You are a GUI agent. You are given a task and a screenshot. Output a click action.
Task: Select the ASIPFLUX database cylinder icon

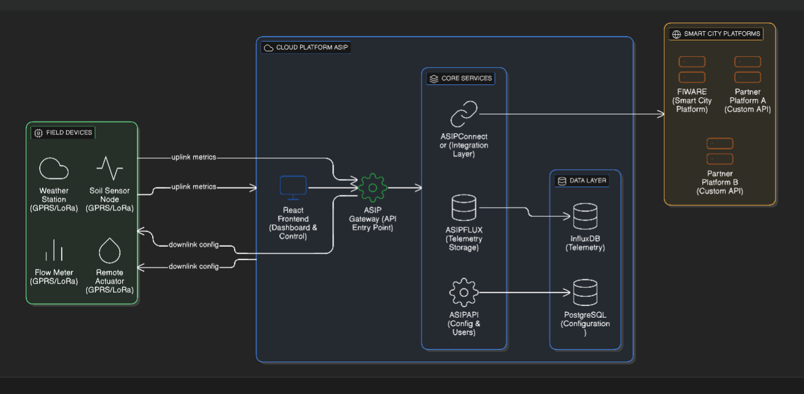coord(464,208)
